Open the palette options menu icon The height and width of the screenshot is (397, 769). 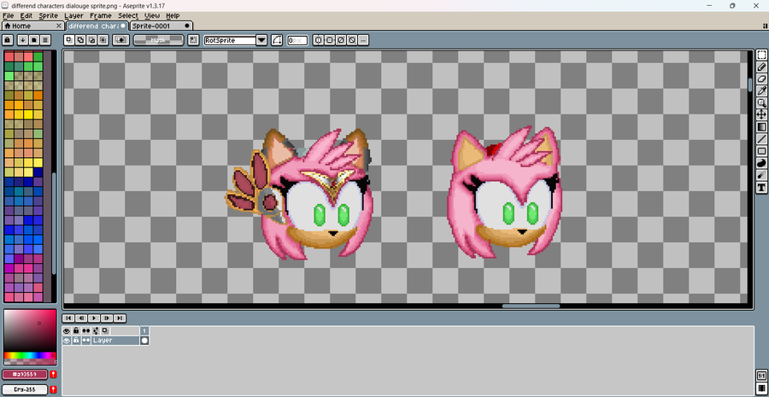tap(45, 40)
